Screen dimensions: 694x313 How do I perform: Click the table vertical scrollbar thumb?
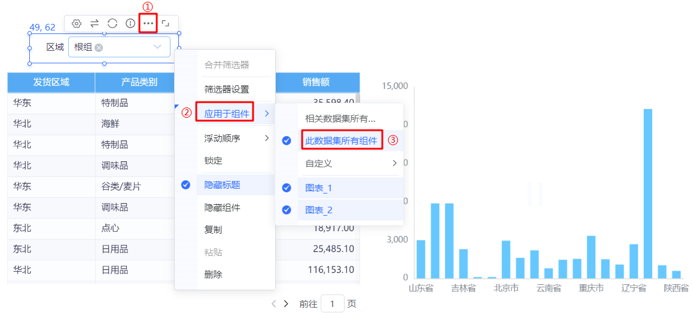(x=358, y=98)
